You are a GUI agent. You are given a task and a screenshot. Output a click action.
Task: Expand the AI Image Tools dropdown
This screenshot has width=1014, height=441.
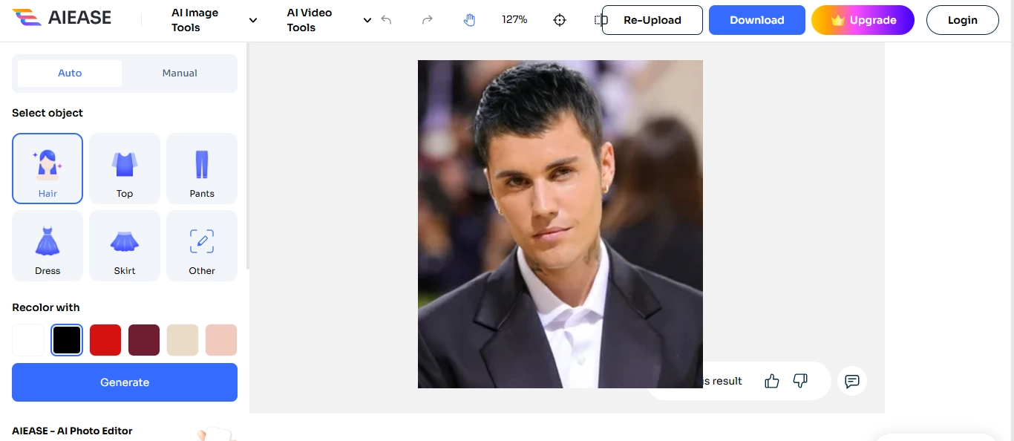(215, 20)
